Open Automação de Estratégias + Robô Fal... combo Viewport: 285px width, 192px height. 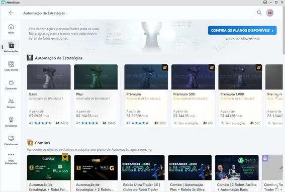coord(49,173)
